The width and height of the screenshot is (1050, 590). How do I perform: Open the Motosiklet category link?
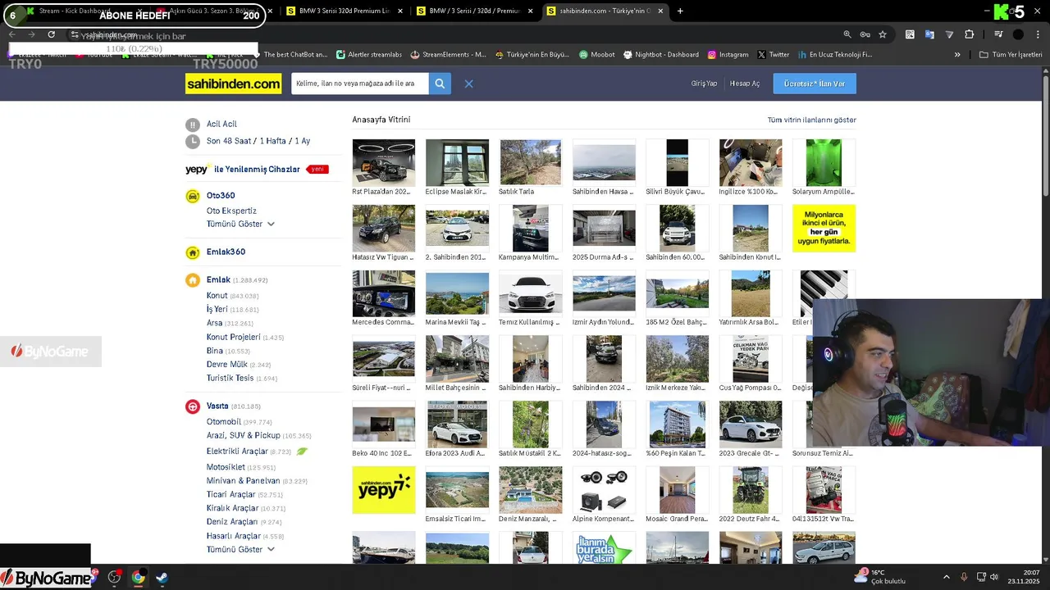[226, 468]
